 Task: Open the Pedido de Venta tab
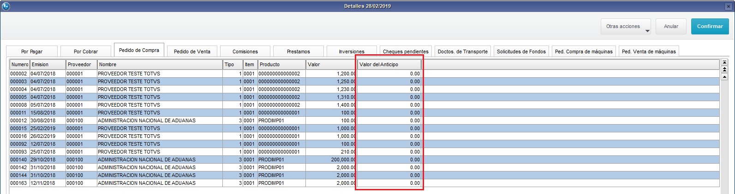coord(192,51)
